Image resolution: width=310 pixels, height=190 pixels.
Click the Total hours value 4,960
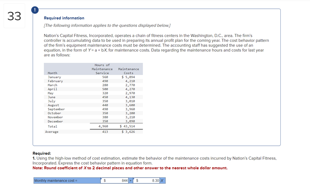(103, 126)
